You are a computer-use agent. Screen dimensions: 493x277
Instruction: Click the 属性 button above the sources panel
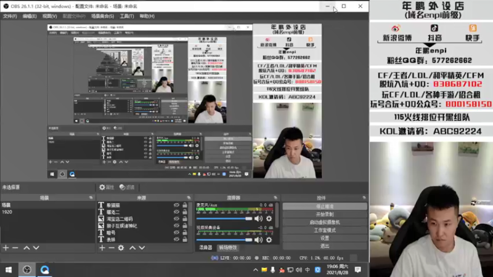click(107, 187)
